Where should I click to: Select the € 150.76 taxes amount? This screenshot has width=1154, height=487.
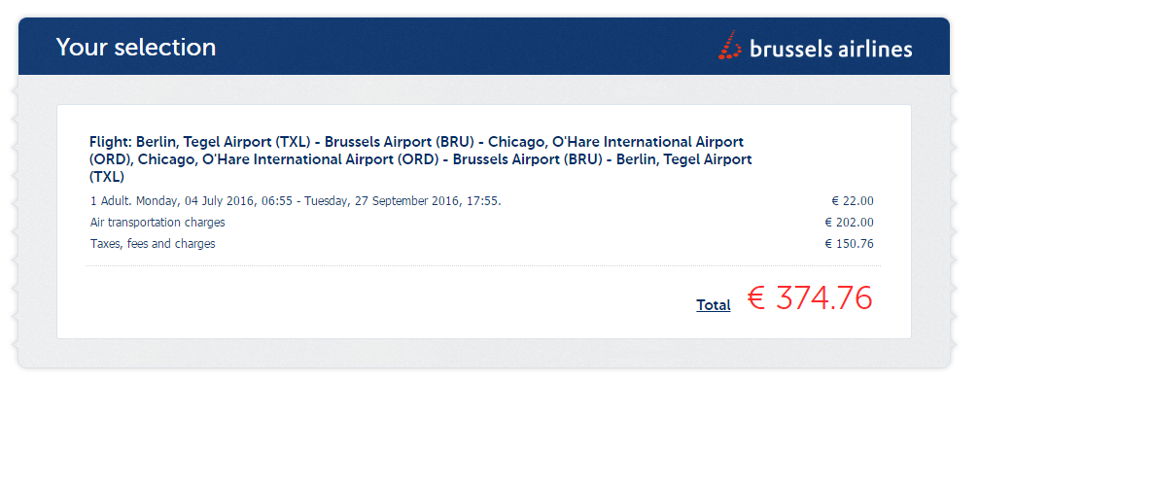pyautogui.click(x=850, y=243)
